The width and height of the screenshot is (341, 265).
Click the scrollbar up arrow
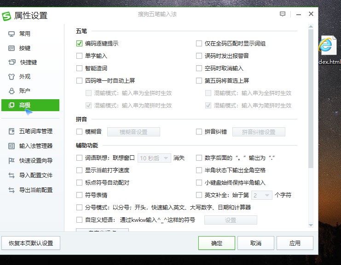[x=311, y=27]
